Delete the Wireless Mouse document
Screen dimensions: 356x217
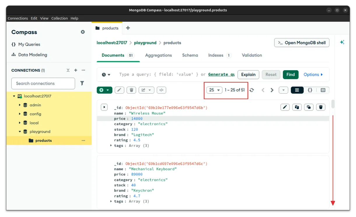click(x=321, y=107)
